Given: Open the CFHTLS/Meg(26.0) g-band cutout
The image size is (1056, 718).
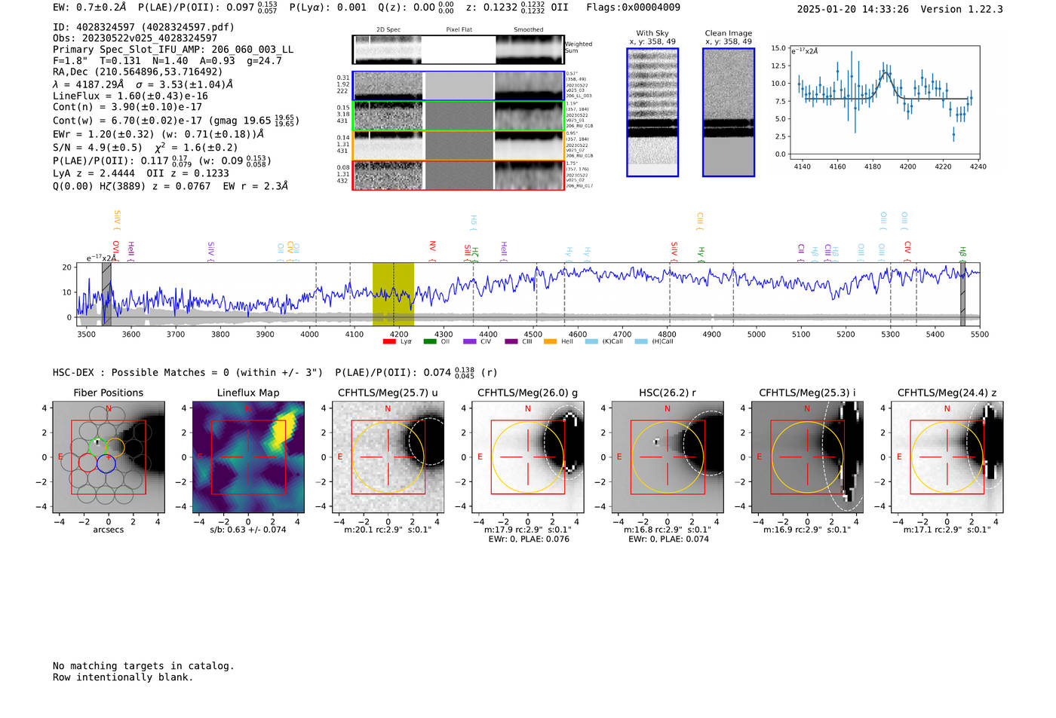Looking at the screenshot, I should click(527, 457).
